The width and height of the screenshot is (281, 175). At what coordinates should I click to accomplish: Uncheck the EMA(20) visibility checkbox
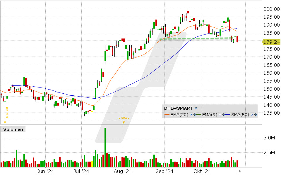(x=191, y=115)
